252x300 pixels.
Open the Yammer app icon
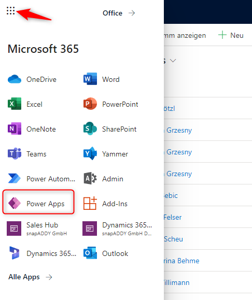[90, 153]
